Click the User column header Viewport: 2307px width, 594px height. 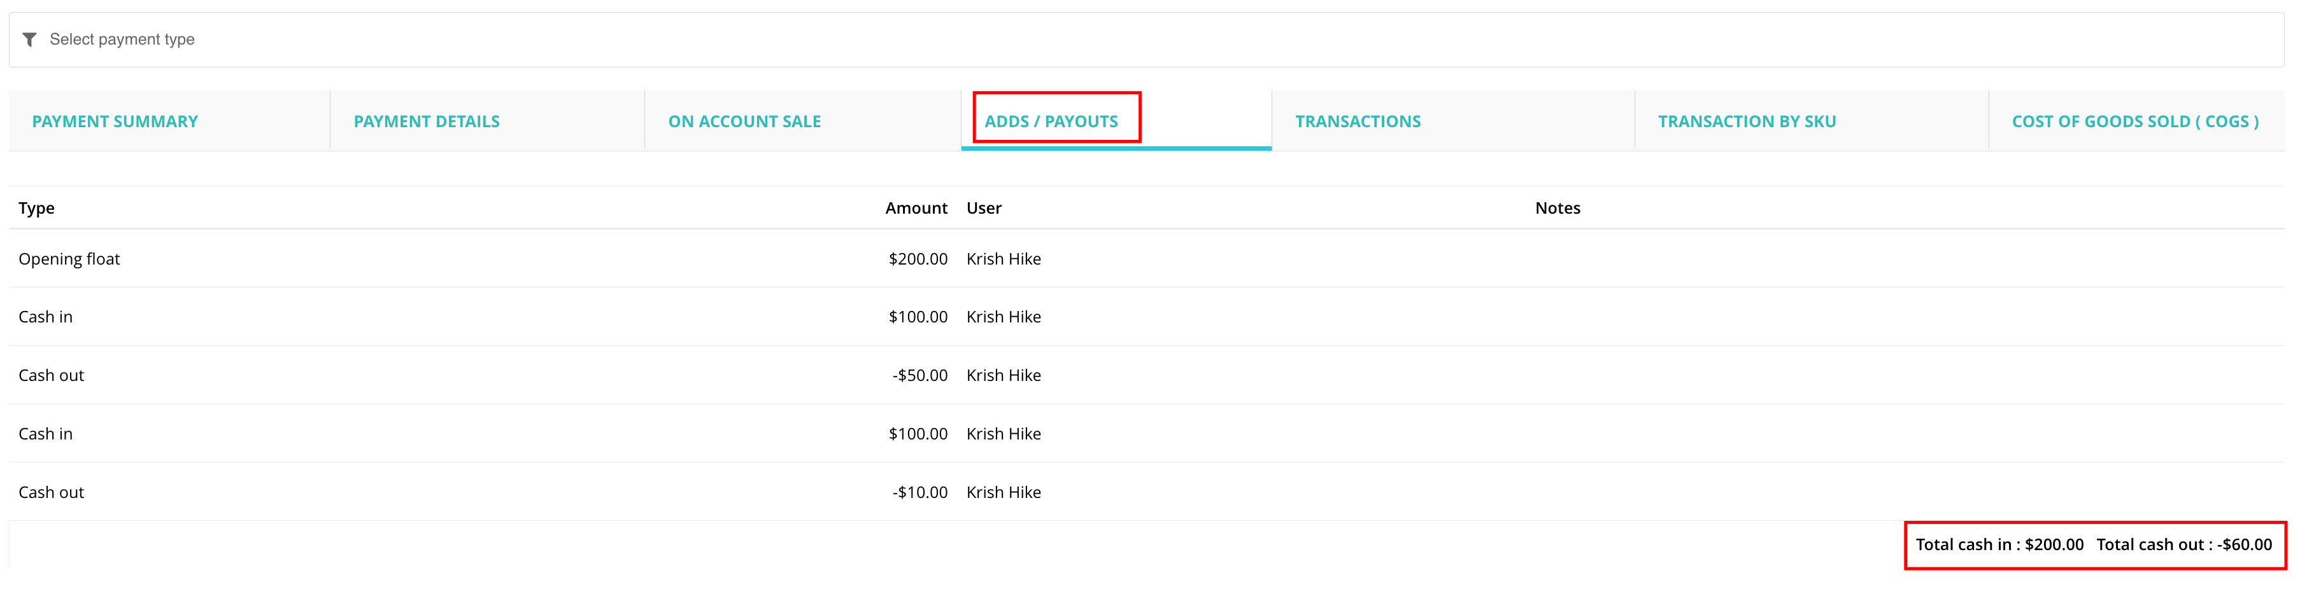(x=983, y=207)
